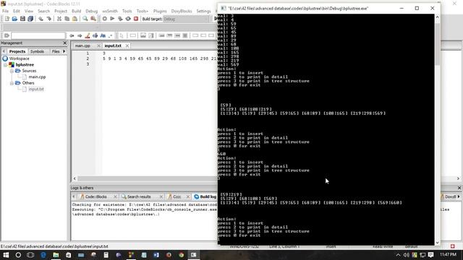Click the Undo toolbar icon
Image resolution: width=463 pixels, height=260 pixels.
pos(41,19)
